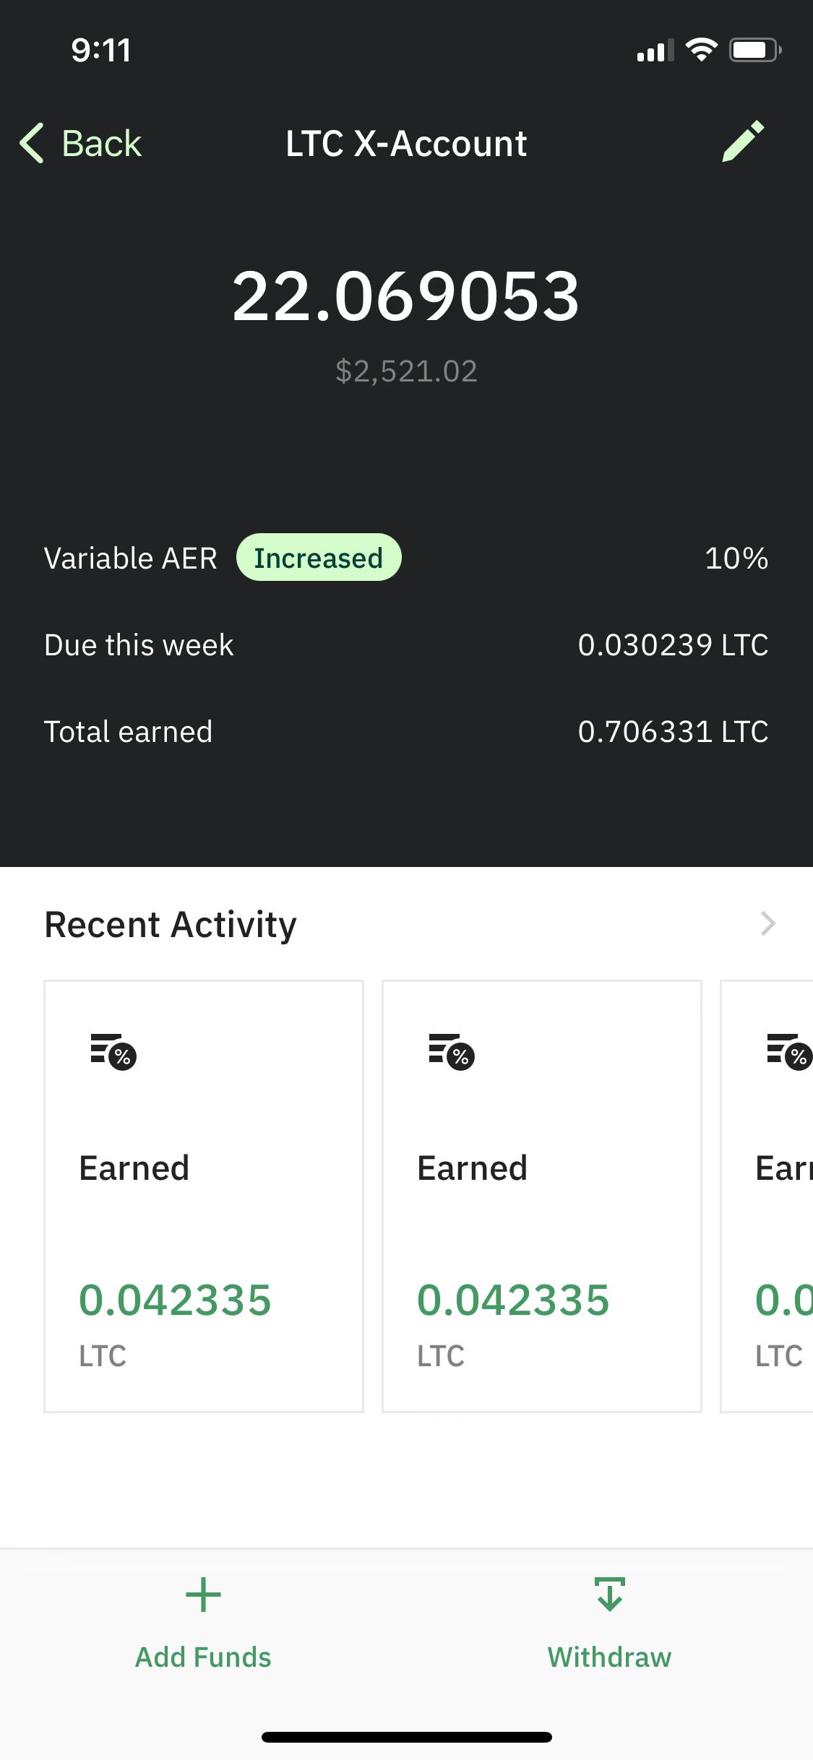Tap the first Earned card's interest icon
The height and width of the screenshot is (1760, 813).
tap(113, 1052)
